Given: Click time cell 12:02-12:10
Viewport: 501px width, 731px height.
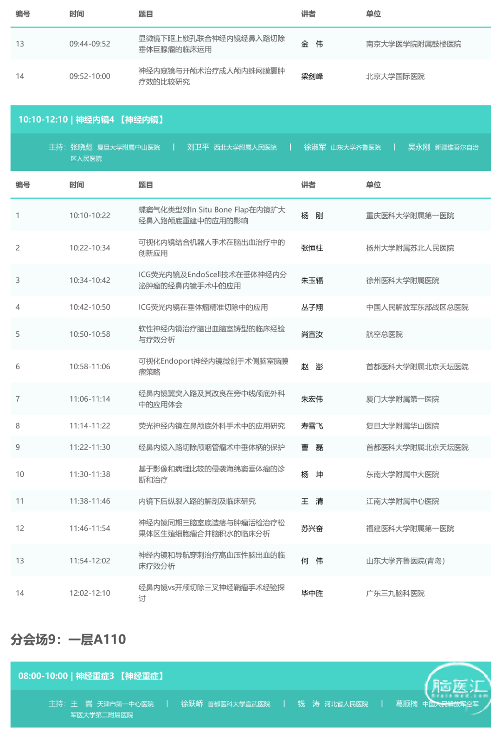Looking at the screenshot, I should (x=90, y=594).
